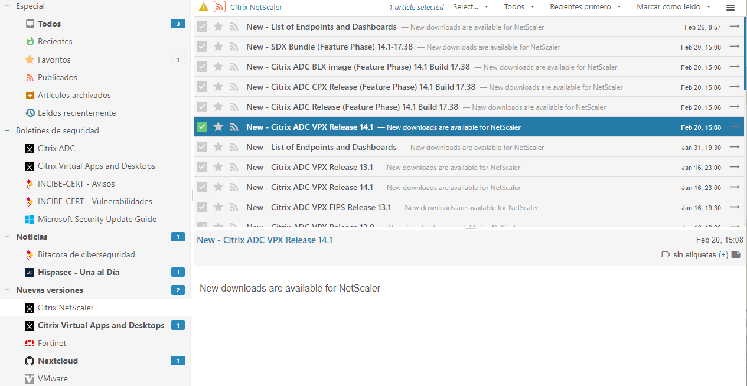
Task: Click the warning triangle icon beside feed title
Action: click(204, 7)
